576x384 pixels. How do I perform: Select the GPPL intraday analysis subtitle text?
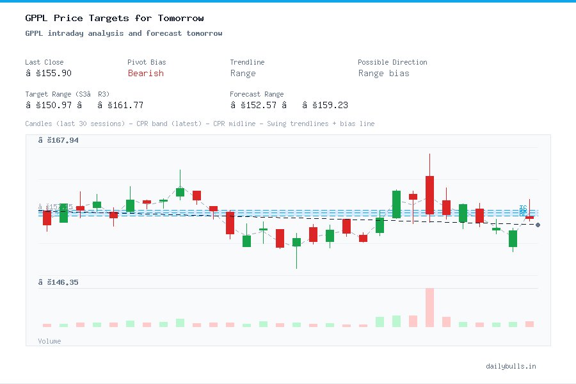click(x=124, y=33)
